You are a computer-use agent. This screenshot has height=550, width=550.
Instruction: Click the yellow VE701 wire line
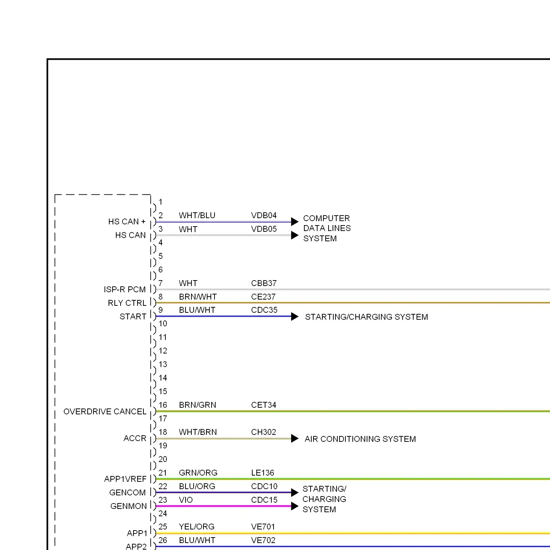click(353, 533)
